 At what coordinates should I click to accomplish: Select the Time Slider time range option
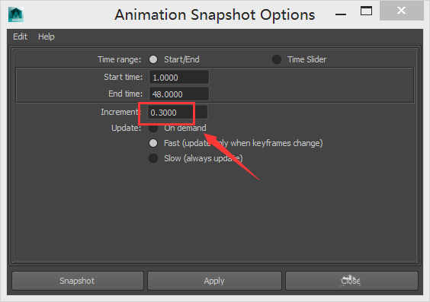click(x=277, y=59)
